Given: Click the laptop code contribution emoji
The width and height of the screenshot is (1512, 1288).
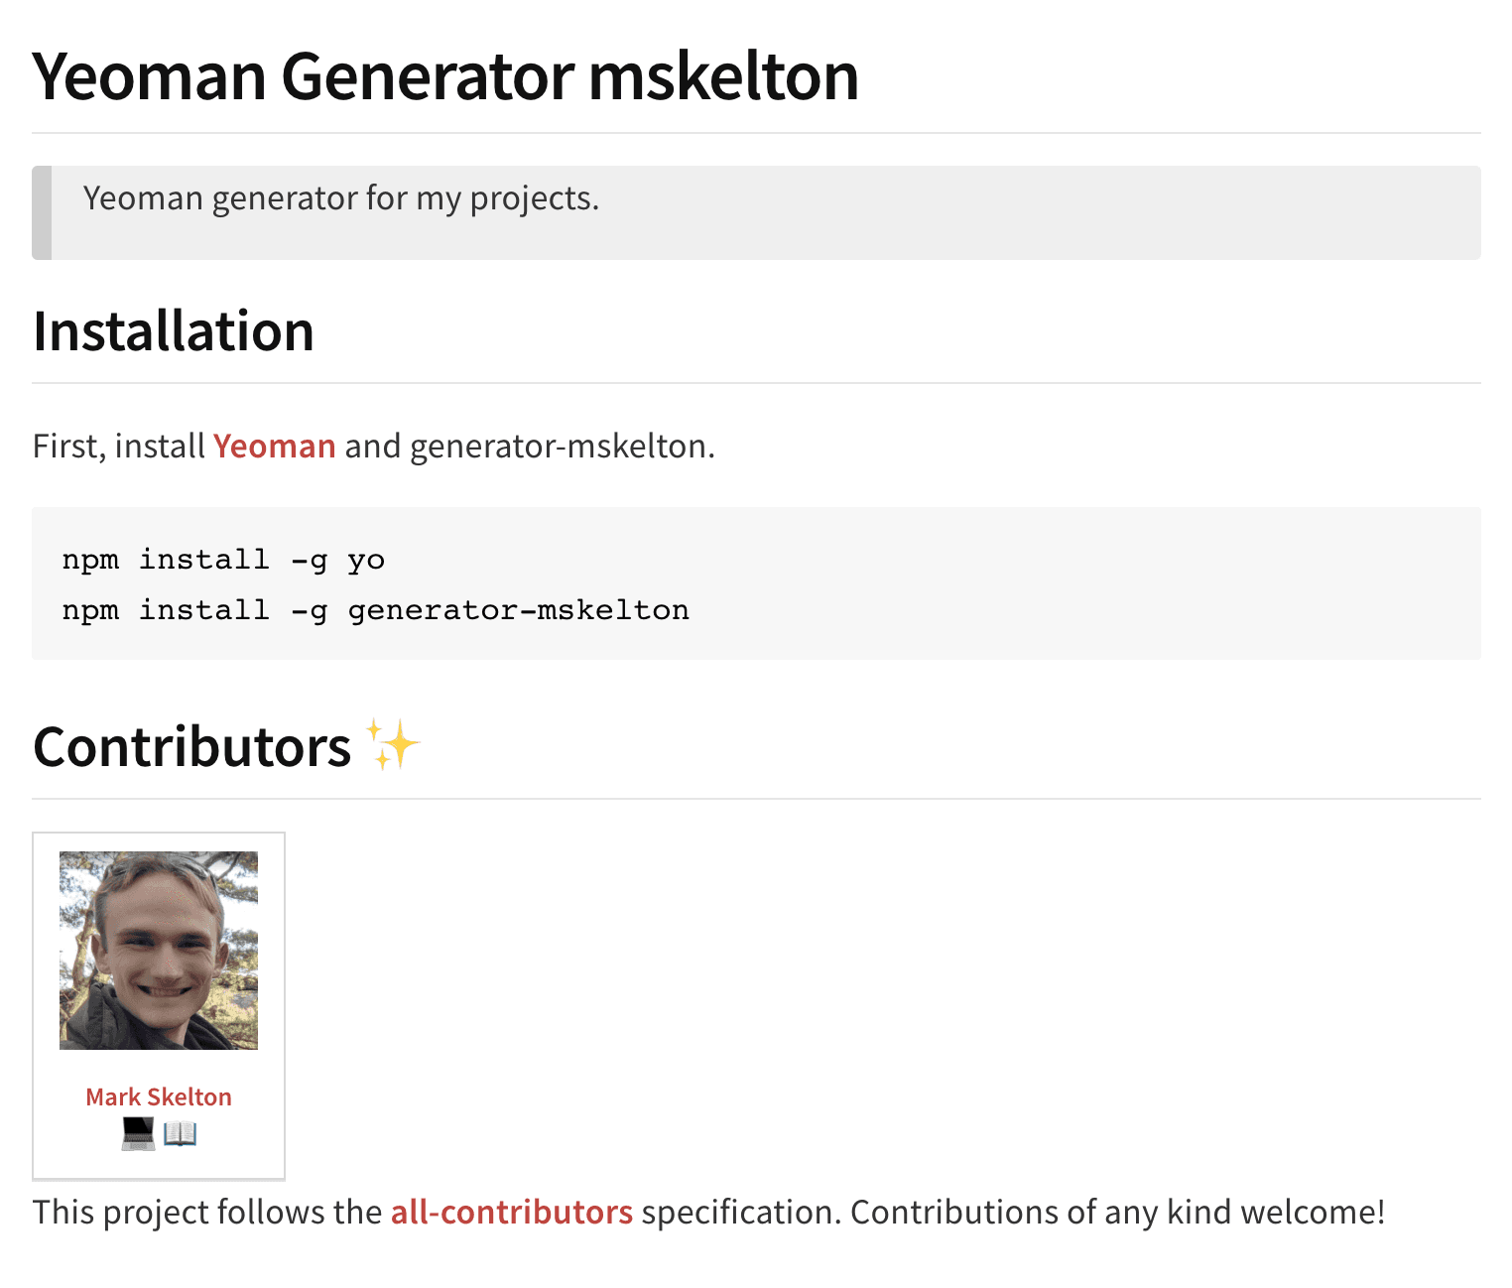Looking at the screenshot, I should [x=138, y=1133].
